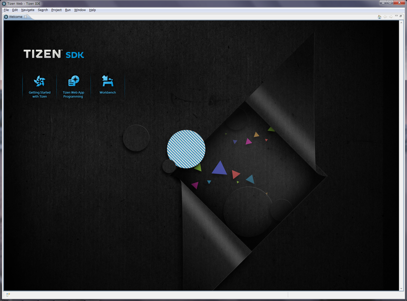Open the Help menu
The image size is (407, 301).
click(92, 10)
